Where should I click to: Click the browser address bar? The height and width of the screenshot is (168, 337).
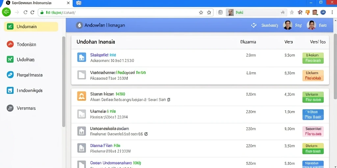click(126, 12)
